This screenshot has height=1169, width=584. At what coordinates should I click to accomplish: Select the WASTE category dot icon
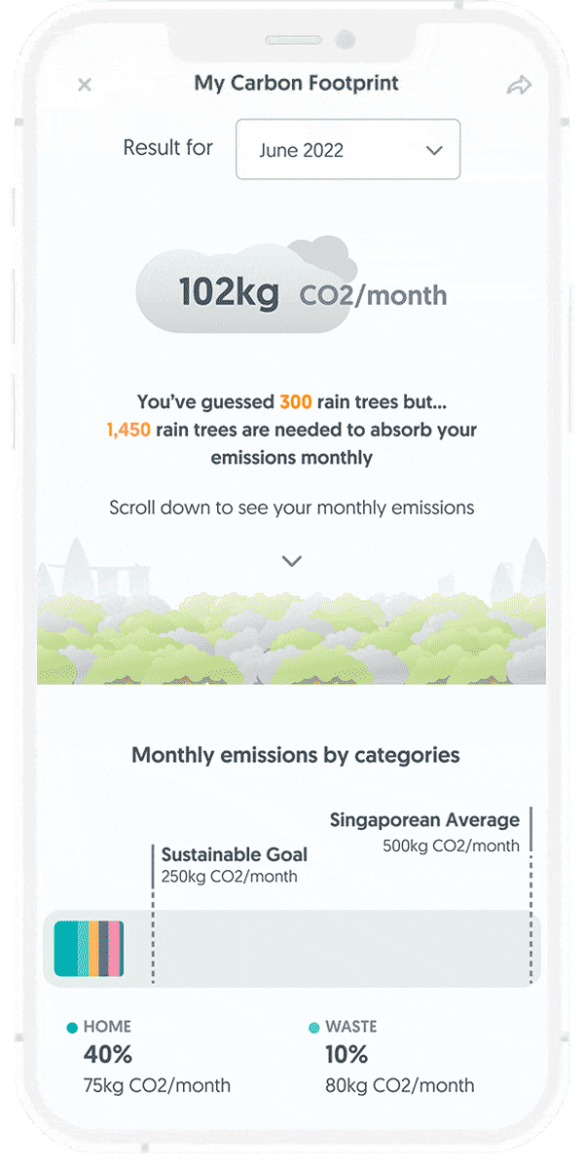click(x=314, y=1026)
